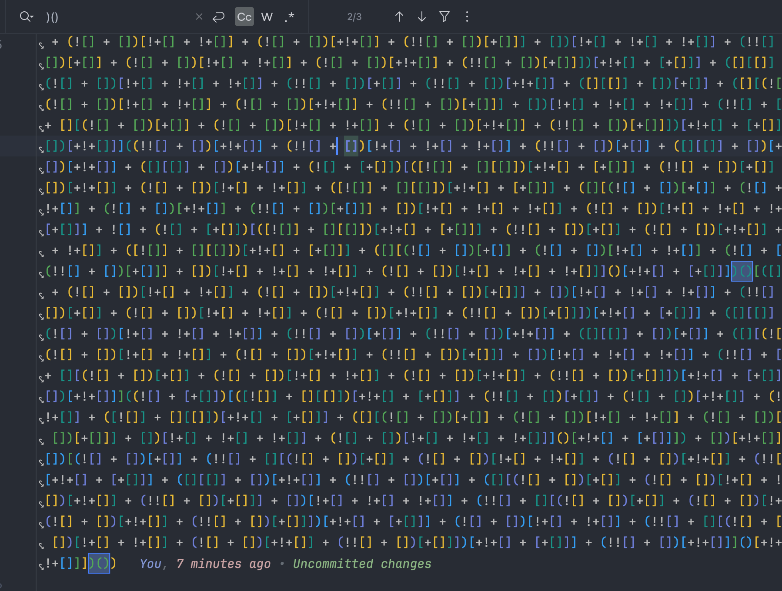The height and width of the screenshot is (591, 782).
Task: Click the soft-wrap marker on the first line
Action: 41,44
